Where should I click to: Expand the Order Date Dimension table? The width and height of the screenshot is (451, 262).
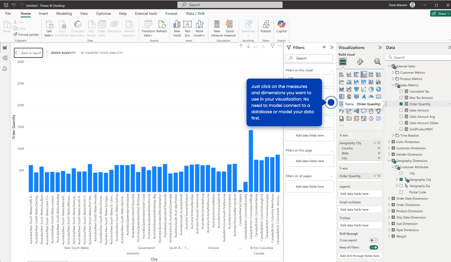389,198
